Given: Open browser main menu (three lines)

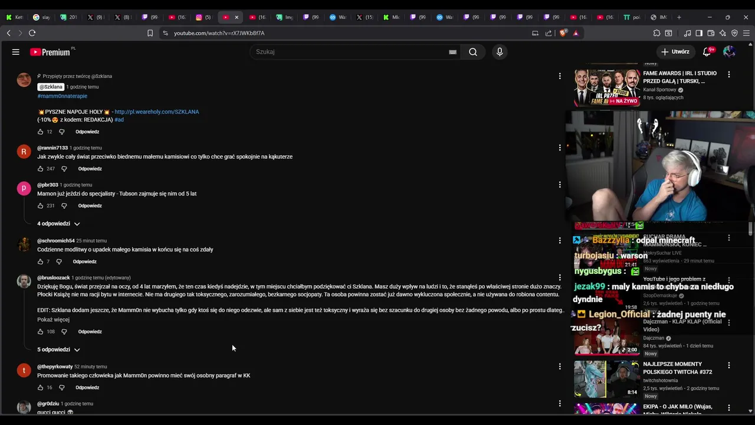Looking at the screenshot, I should point(747,33).
